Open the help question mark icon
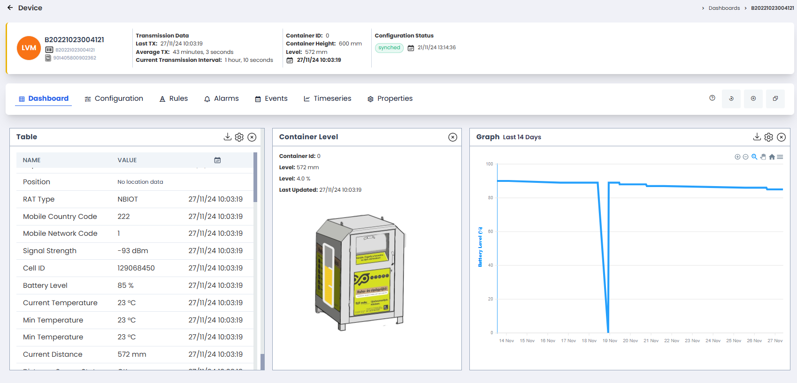797x383 pixels. [712, 98]
